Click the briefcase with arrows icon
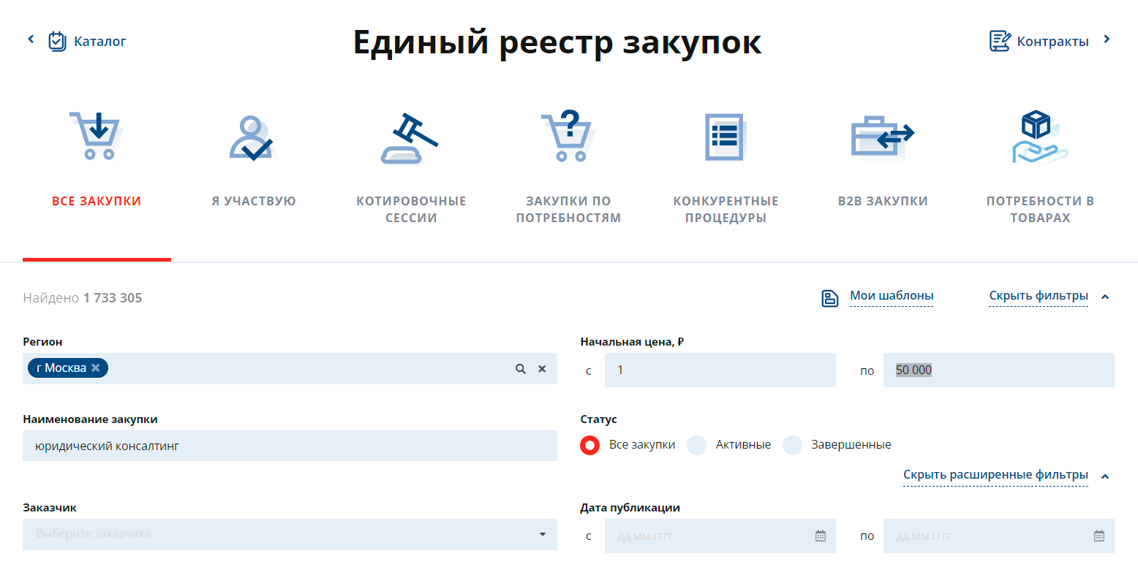This screenshot has height=586, width=1138. click(x=883, y=137)
